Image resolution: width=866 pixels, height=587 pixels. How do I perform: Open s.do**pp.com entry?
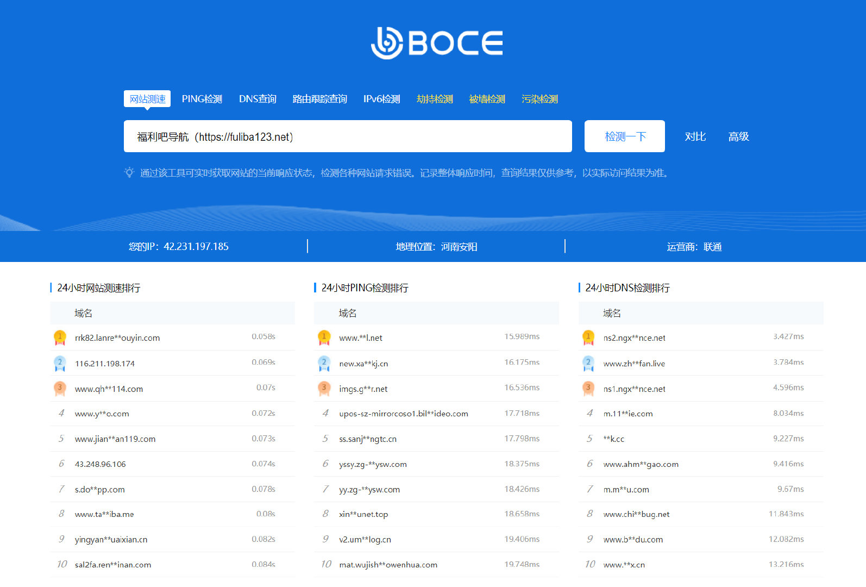click(x=100, y=490)
